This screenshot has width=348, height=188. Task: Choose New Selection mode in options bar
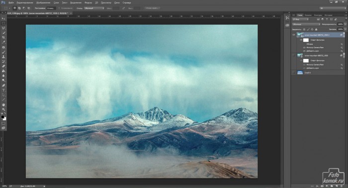pos(14,8)
